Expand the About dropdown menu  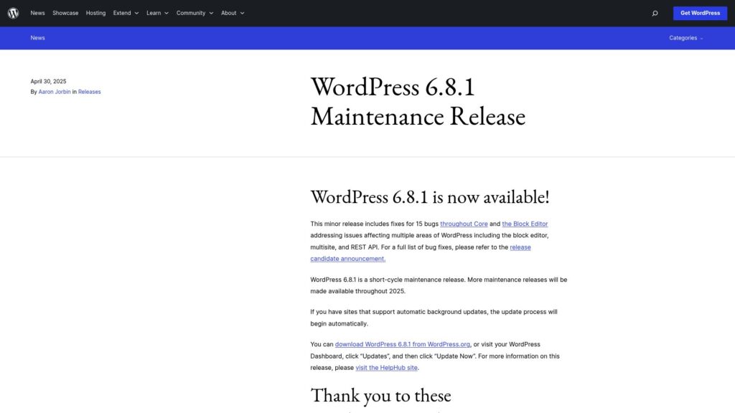(x=233, y=13)
